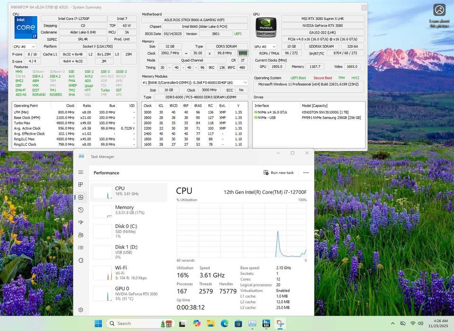
Task: Open Startup apps in Task Manager sidebar
Action: [81, 222]
